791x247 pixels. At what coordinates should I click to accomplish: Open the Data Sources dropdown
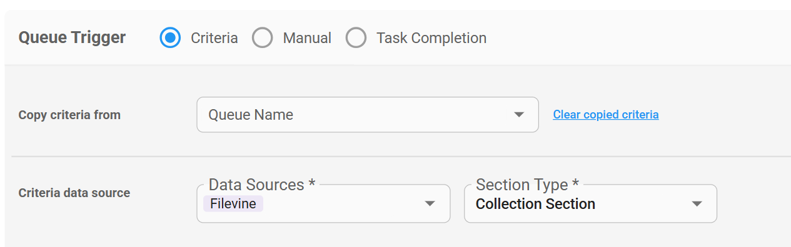pyautogui.click(x=323, y=203)
